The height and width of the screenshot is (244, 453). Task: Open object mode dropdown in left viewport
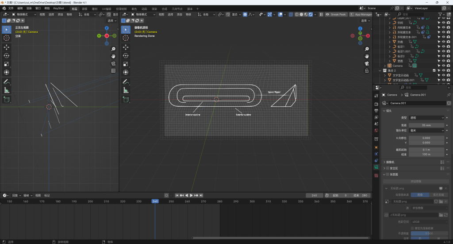click(24, 15)
